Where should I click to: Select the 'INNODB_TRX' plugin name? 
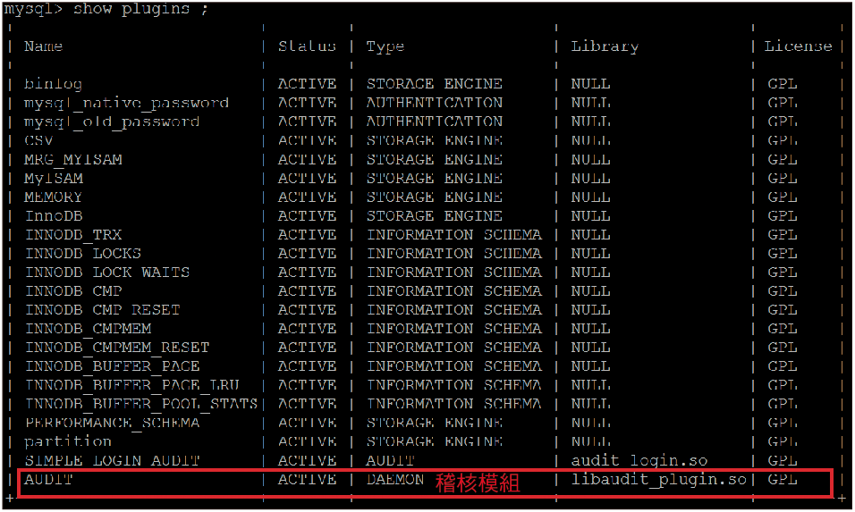73,235
